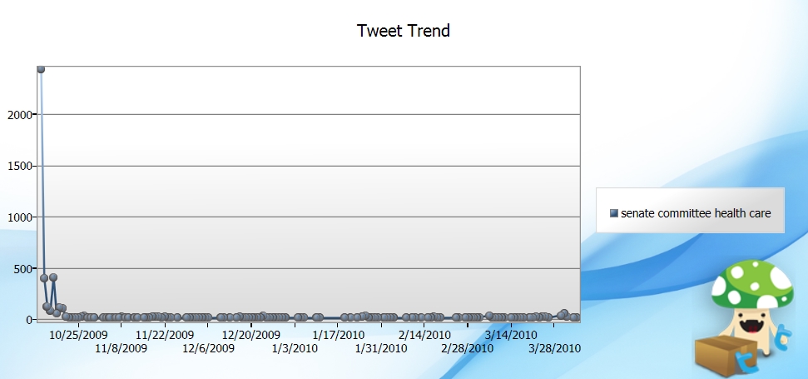Click the highest data point above 2000
Screen dimensions: 808x379
(x=40, y=69)
